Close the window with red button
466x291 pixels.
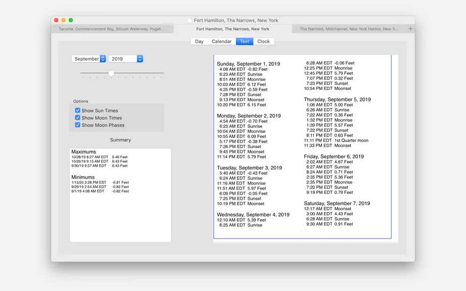coord(56,20)
